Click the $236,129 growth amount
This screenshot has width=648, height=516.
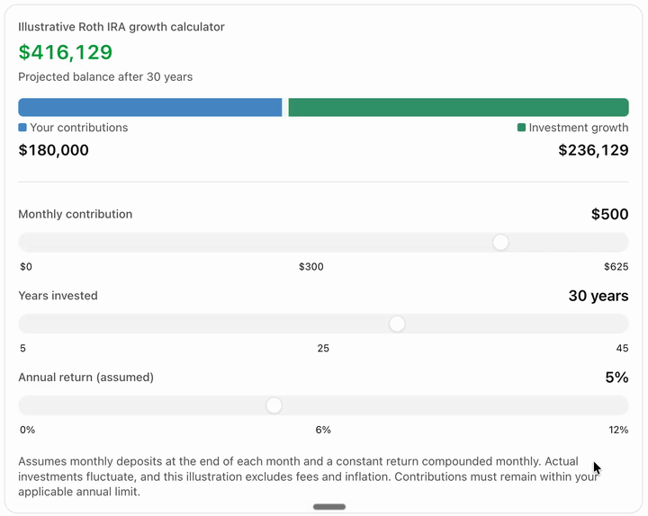[x=593, y=150]
